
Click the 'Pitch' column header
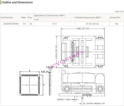(24, 18)
